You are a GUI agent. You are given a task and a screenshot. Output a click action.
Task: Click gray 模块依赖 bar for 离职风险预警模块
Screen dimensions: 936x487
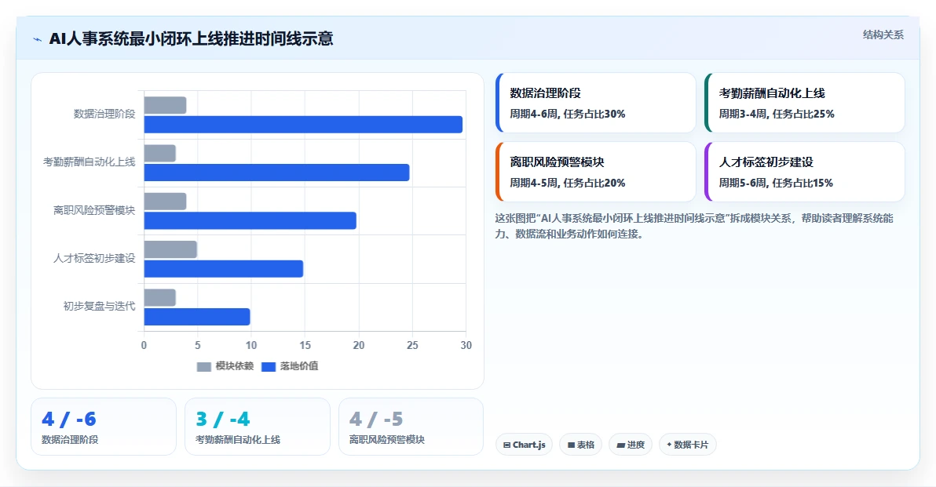(166, 202)
